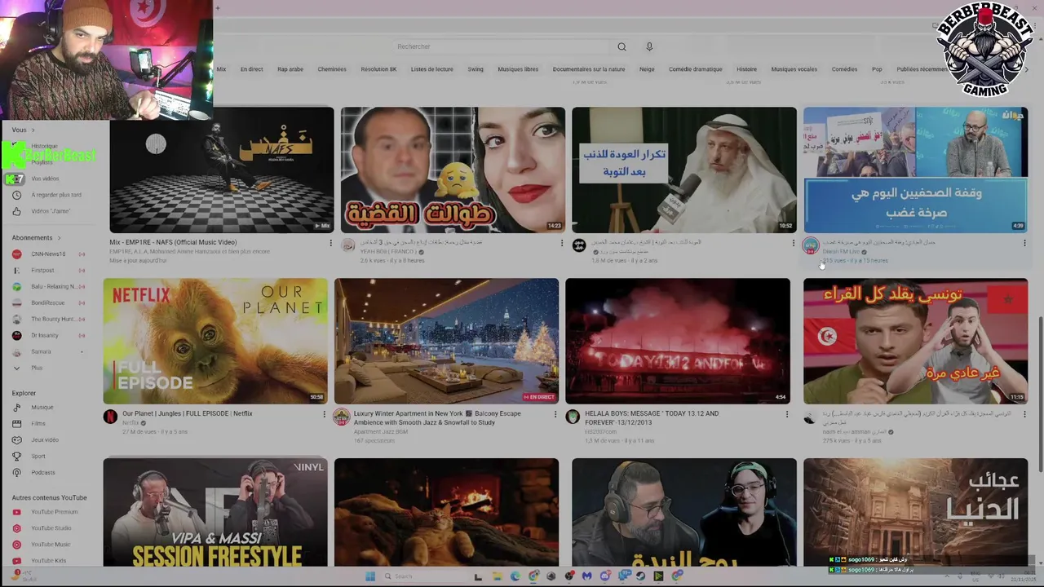Open Our Planet Jungles video title
The width and height of the screenshot is (1044, 587).
click(x=188, y=413)
